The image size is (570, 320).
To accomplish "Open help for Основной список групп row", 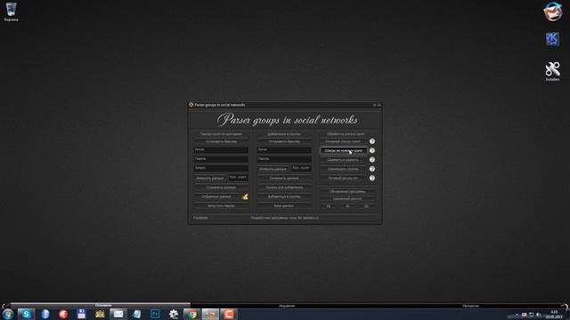I will (x=372, y=141).
